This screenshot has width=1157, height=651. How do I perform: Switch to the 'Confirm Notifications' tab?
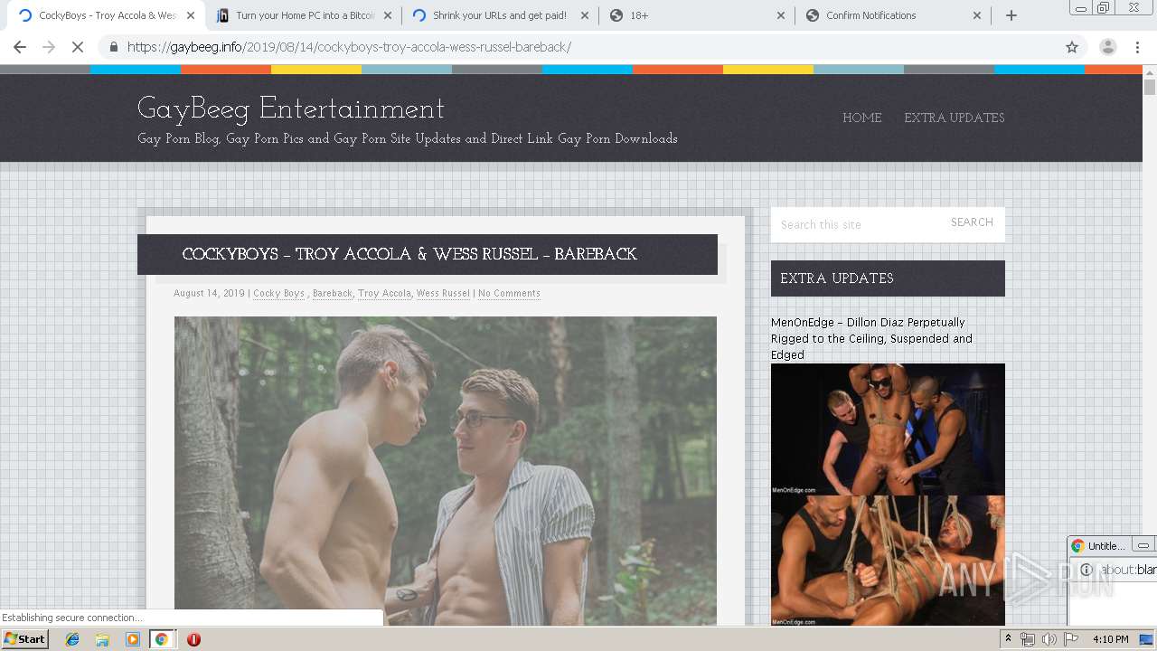(x=892, y=15)
